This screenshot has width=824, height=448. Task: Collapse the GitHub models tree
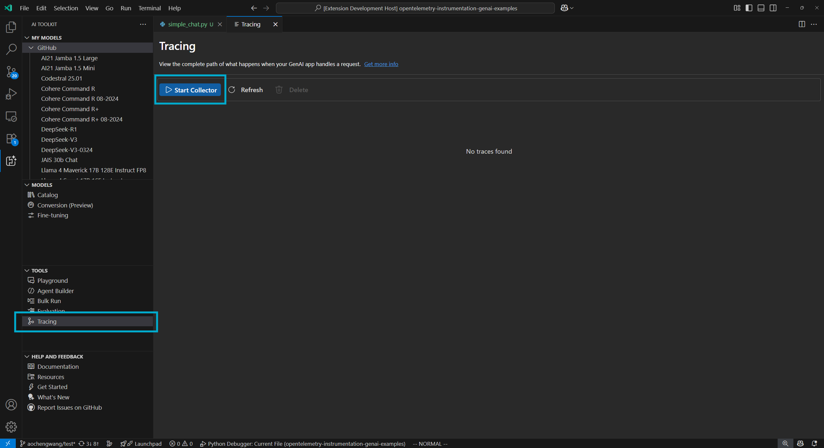pyautogui.click(x=31, y=47)
